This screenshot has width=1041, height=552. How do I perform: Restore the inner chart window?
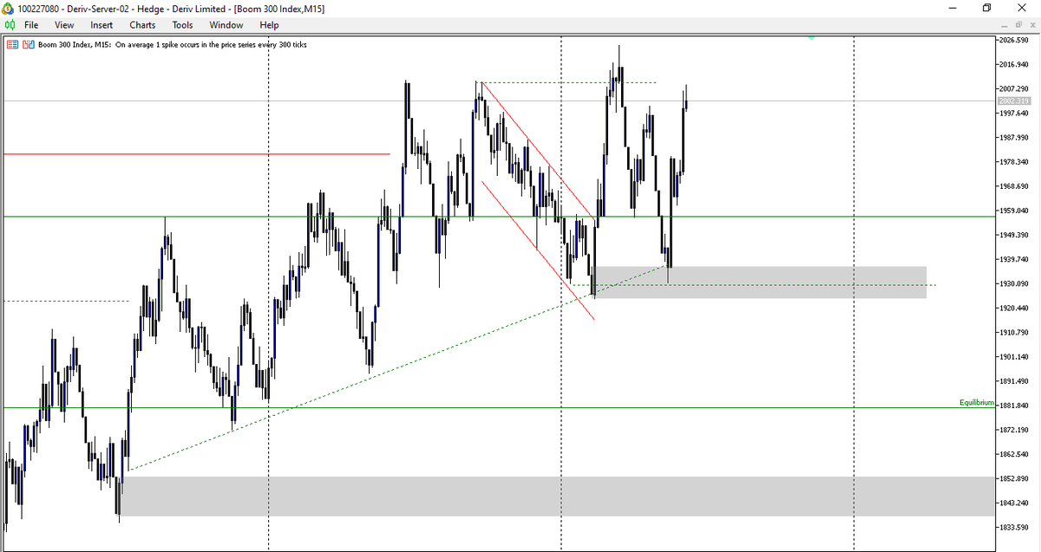pyautogui.click(x=1017, y=25)
